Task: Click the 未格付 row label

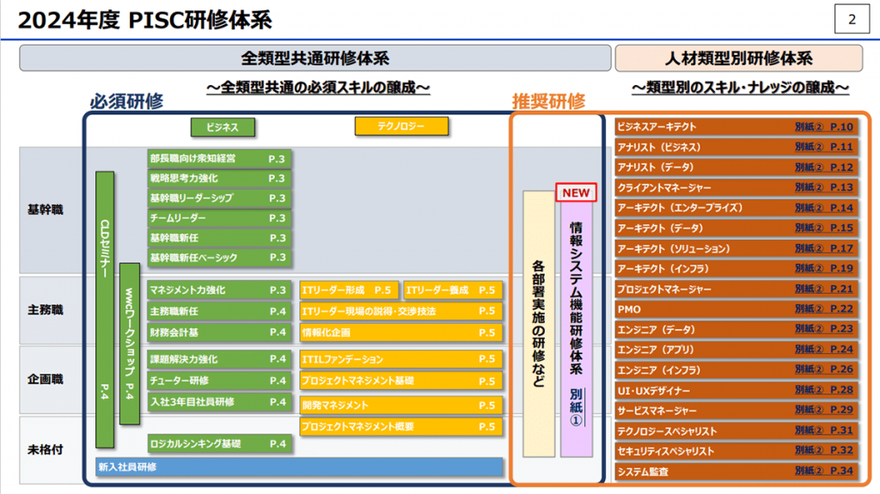Action: pyautogui.click(x=46, y=449)
